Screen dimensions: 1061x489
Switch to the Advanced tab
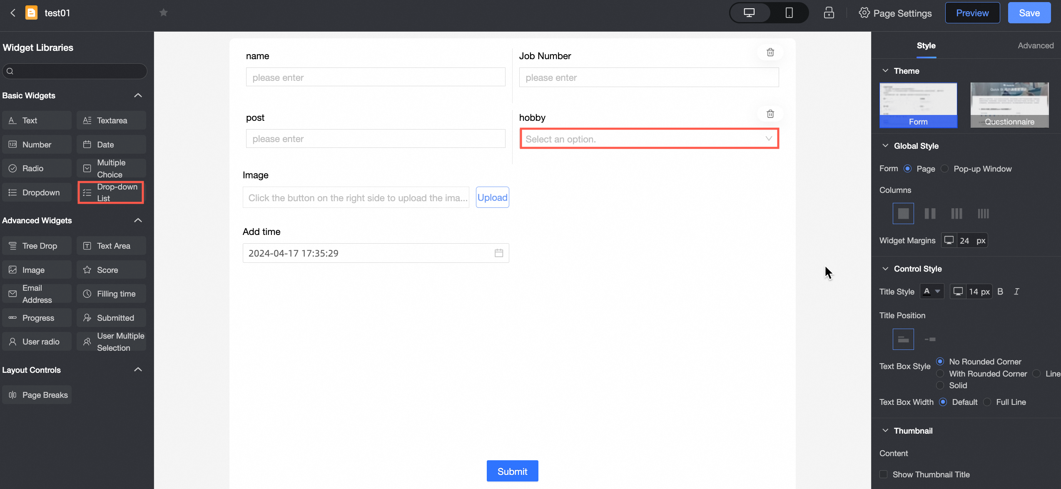[x=1036, y=45]
